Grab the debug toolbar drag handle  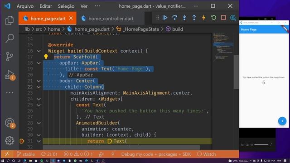click(158, 18)
